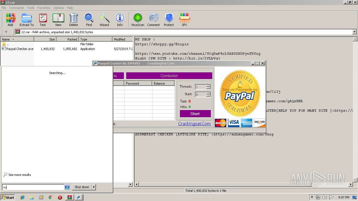Image resolution: width=358 pixels, height=201 pixels.
Task: Click the Password column header
Action: click(x=138, y=83)
